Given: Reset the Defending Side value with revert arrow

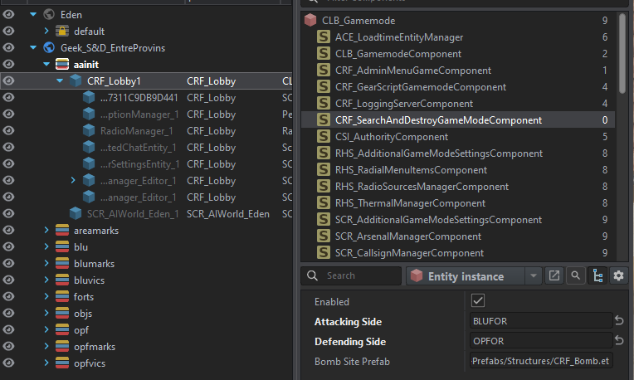Looking at the screenshot, I should (x=618, y=341).
